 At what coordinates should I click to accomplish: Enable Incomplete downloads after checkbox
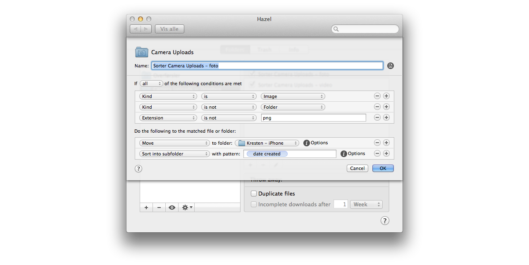(x=254, y=204)
